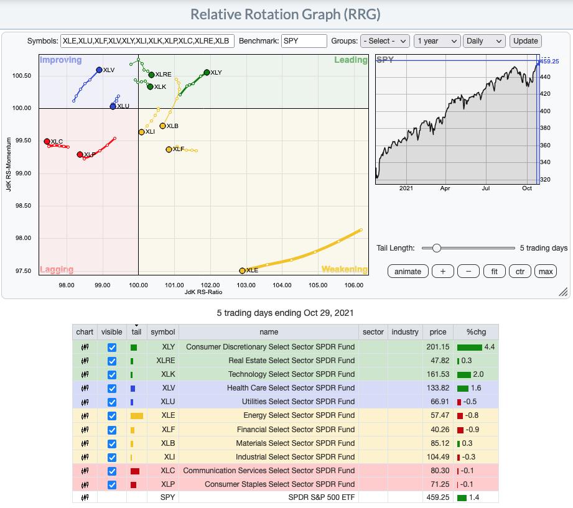The width and height of the screenshot is (573, 508).
Task: Click the max button
Action: [545, 271]
